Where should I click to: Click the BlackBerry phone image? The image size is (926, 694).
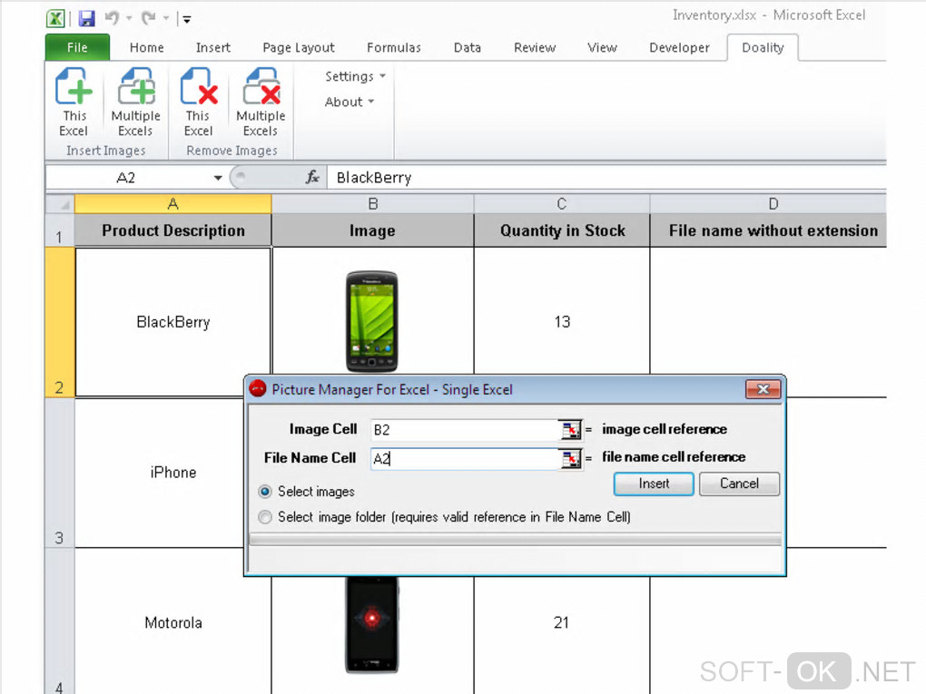pyautogui.click(x=371, y=322)
